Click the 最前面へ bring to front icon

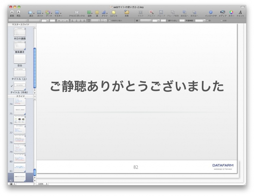click(x=184, y=12)
